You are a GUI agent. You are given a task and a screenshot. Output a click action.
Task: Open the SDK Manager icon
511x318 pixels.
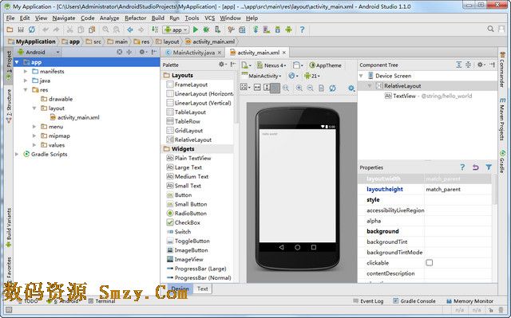pyautogui.click(x=278, y=30)
